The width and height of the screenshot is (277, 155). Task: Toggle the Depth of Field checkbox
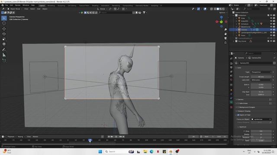pyautogui.click(x=238, y=115)
